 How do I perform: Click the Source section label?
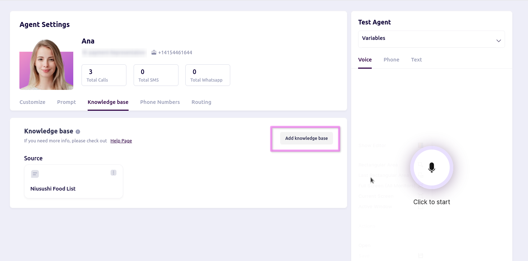(x=33, y=158)
